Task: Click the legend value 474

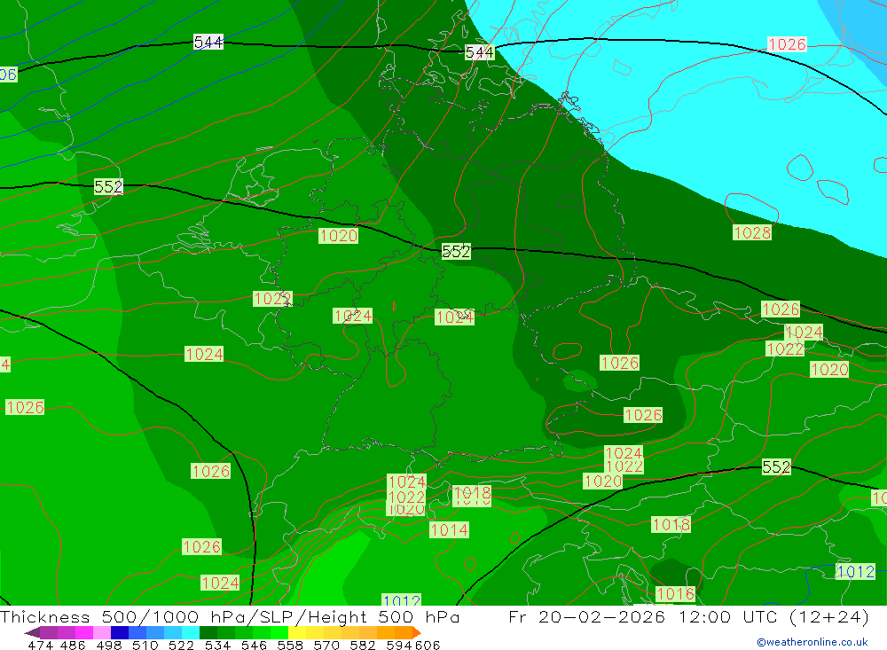Action: (40, 646)
